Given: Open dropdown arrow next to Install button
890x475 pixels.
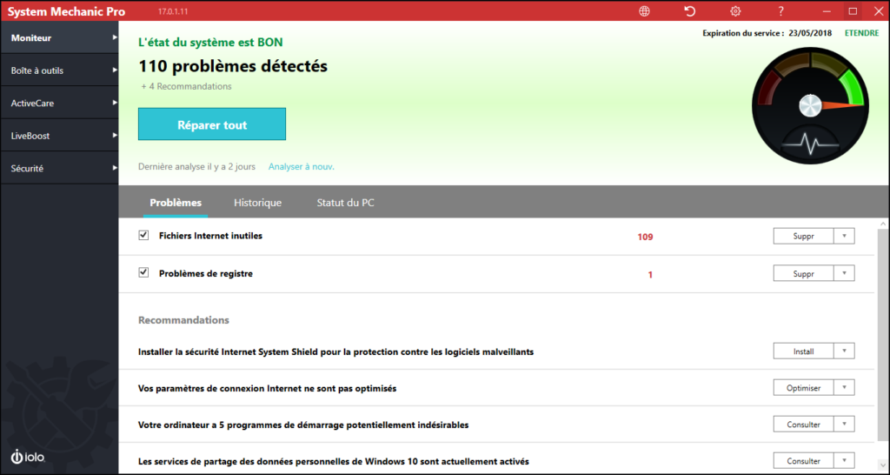Looking at the screenshot, I should (844, 351).
